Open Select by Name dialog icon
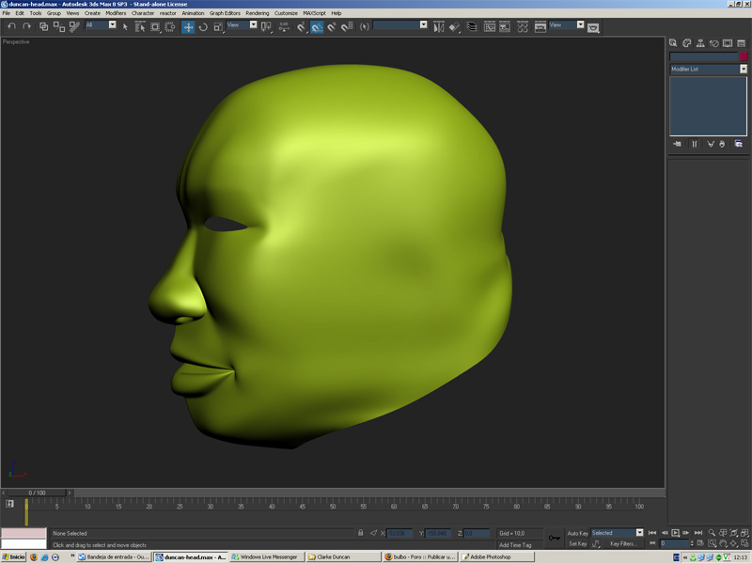 pyautogui.click(x=140, y=27)
